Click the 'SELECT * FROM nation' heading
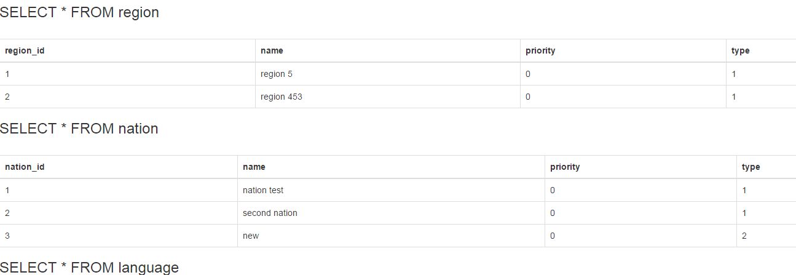 click(x=79, y=129)
